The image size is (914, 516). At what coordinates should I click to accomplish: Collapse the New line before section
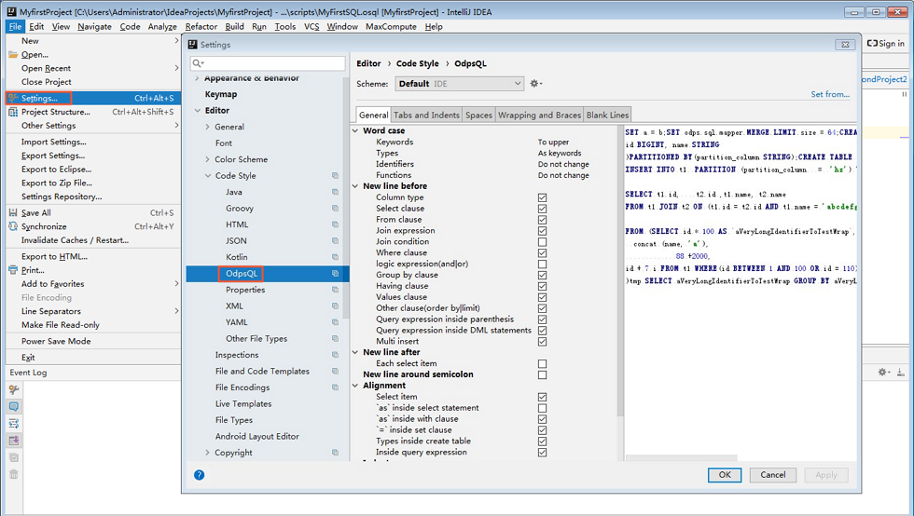click(x=355, y=185)
